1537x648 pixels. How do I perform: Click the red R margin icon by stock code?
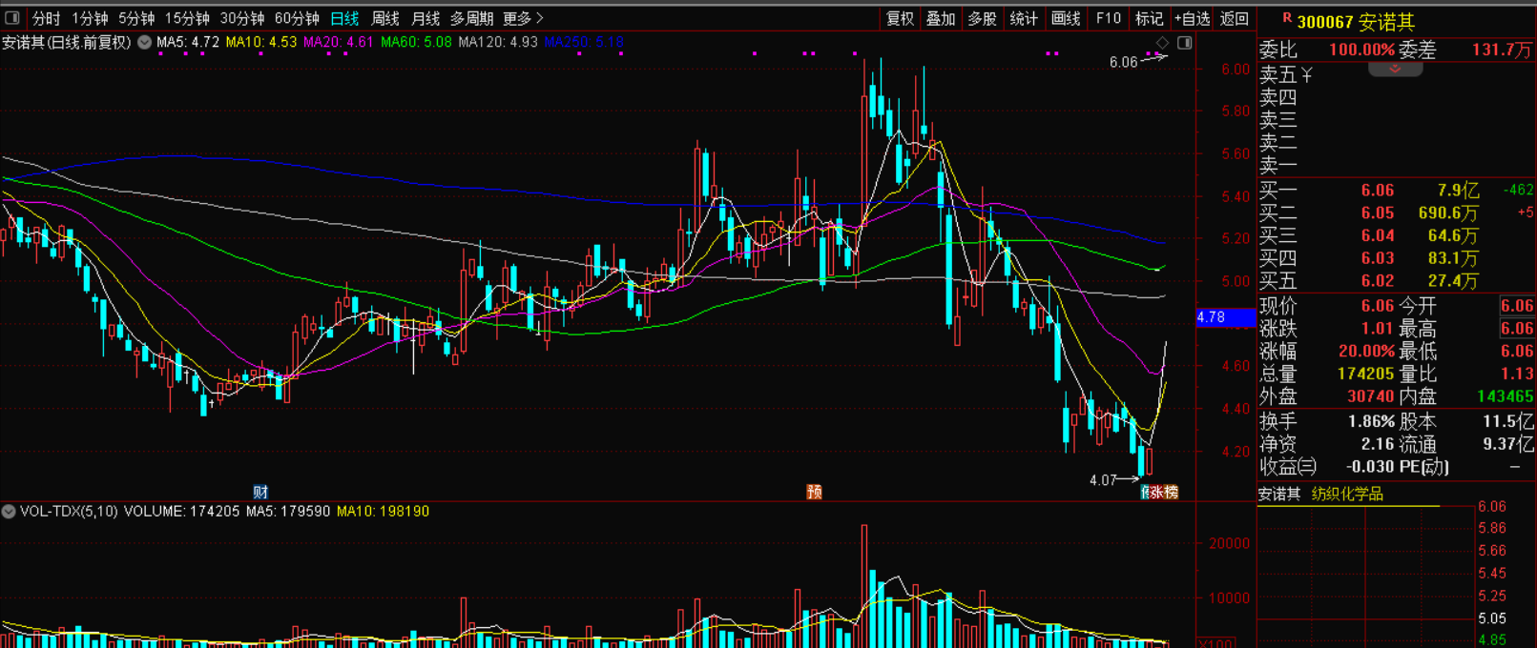(x=1286, y=18)
